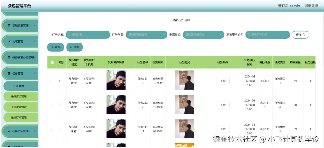Click 地点1111 location cell
Screen dimensions: 324x148
click(x=265, y=105)
